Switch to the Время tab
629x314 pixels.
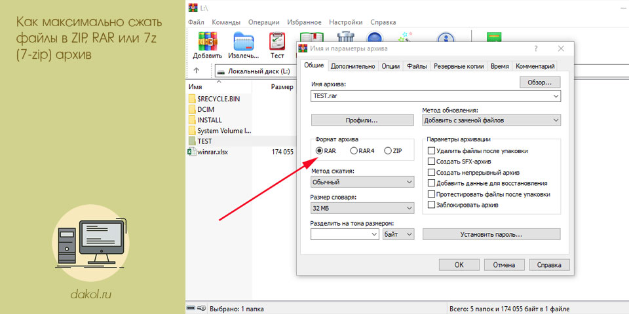coord(500,67)
